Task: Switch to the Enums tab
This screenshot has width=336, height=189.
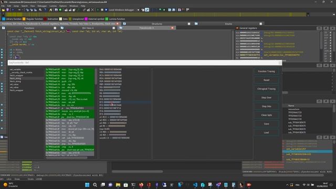Action: coord(228,24)
